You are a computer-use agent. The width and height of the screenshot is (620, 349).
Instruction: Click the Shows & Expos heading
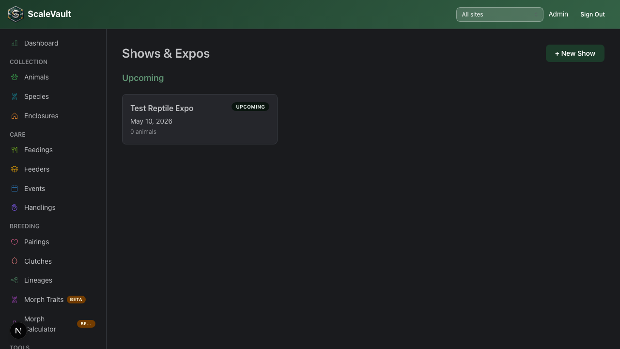[166, 53]
